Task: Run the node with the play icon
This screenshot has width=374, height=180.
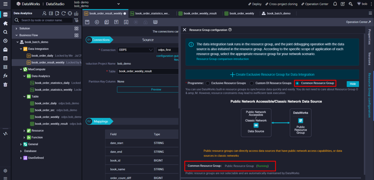Action: (97, 22)
